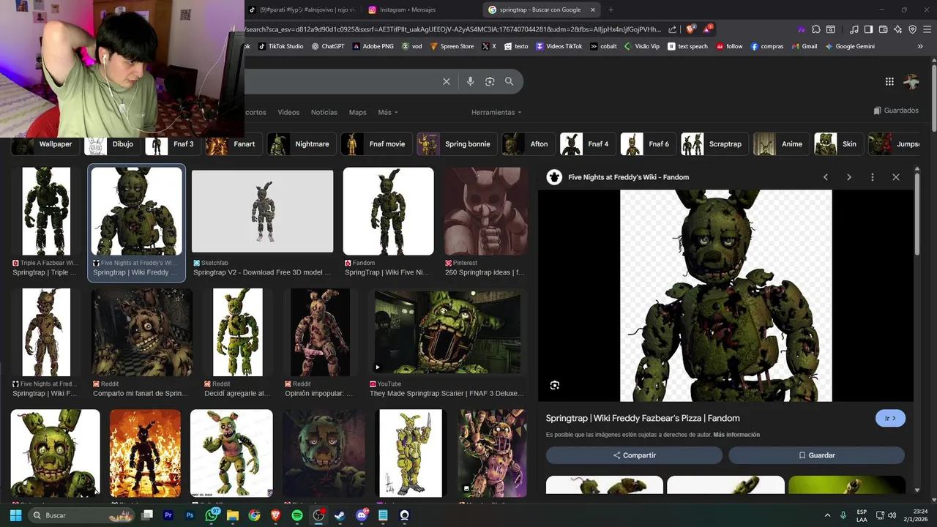This screenshot has width=937, height=527.
Task: Open the preview panel three-dot menu
Action: point(873,177)
